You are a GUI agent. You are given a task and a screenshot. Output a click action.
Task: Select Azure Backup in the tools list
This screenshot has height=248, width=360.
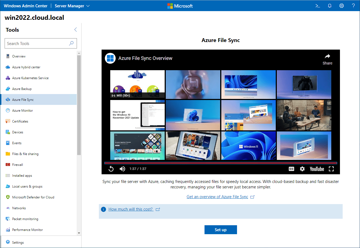pos(22,89)
